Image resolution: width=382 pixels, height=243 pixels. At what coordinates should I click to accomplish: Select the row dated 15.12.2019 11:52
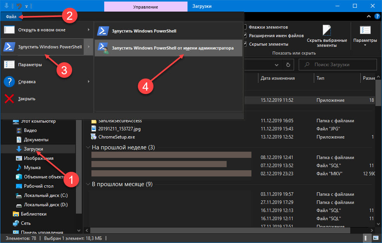[x=310, y=100]
